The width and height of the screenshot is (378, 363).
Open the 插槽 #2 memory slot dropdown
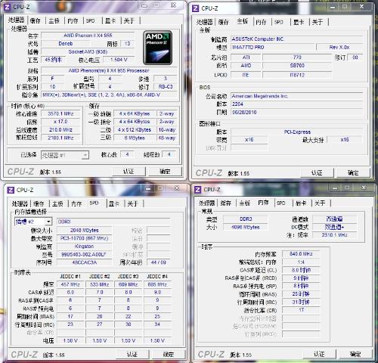point(33,222)
